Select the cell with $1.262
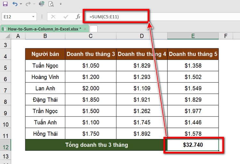The height and width of the screenshot is (164, 240). pyautogui.click(x=142, y=111)
